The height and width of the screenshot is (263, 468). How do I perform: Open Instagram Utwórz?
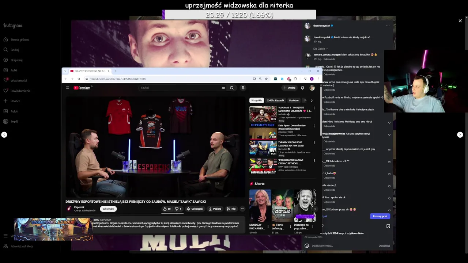12,101
